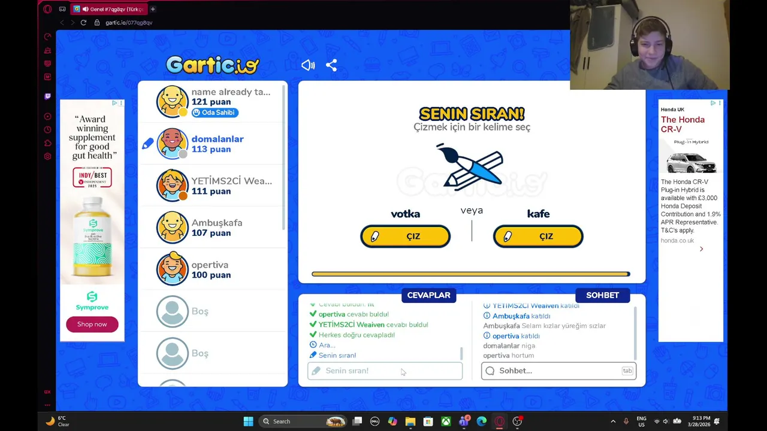Reload the gartic.io page
This screenshot has width=767, height=431.
pos(83,23)
